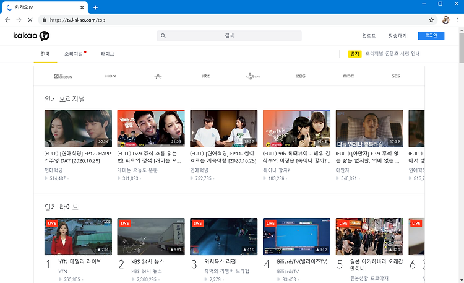Image resolution: width=464 pixels, height=283 pixels.
Task: Select the MBC channel logo
Action: (x=348, y=76)
